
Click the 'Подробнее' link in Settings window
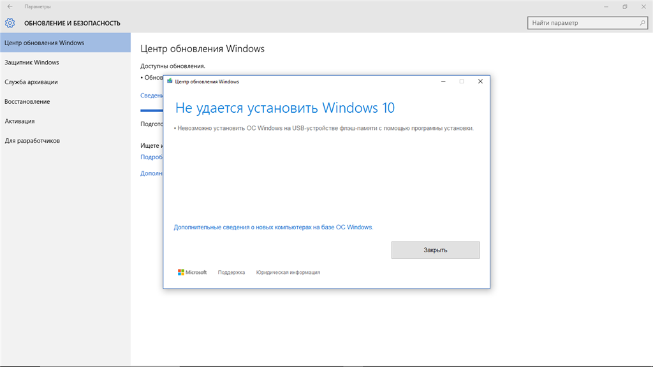pos(152,157)
